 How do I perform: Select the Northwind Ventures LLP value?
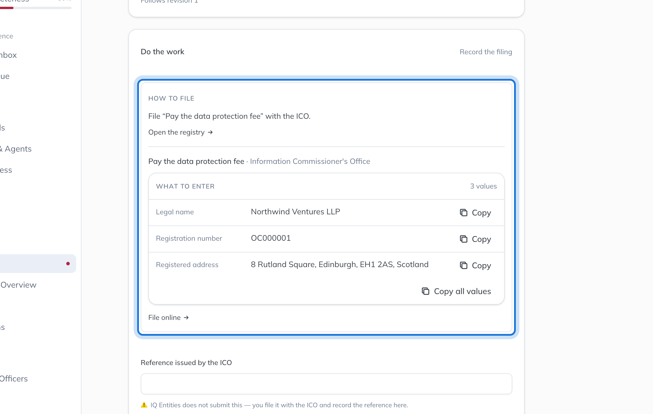295,212
